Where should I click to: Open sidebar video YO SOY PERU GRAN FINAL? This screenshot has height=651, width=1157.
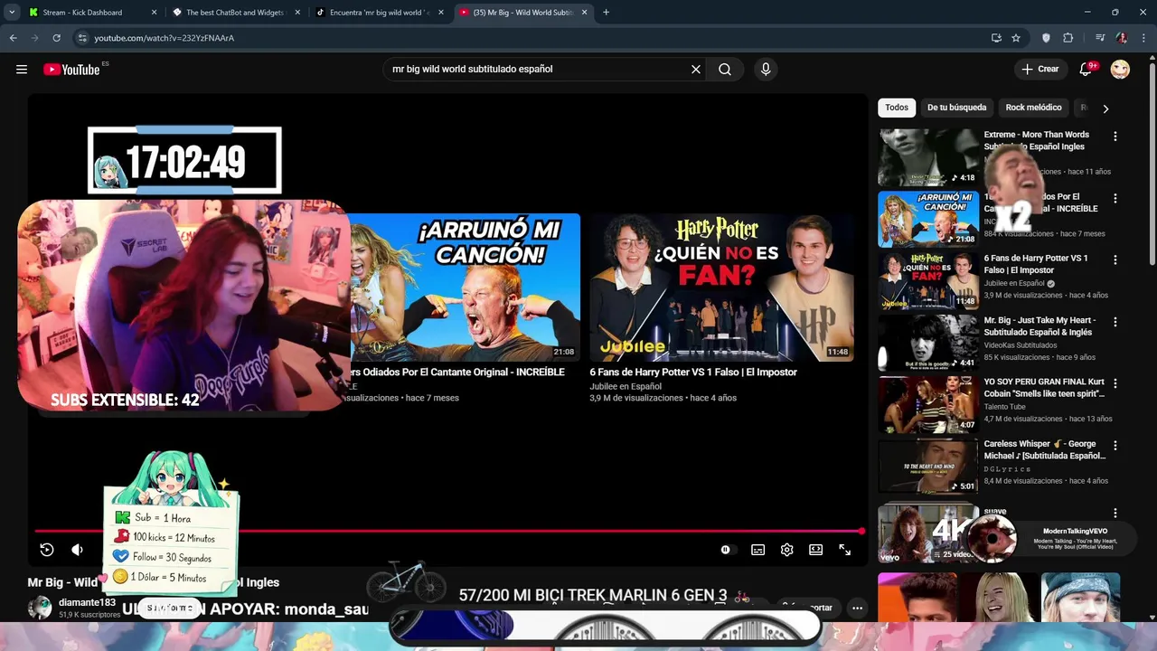1045,388
